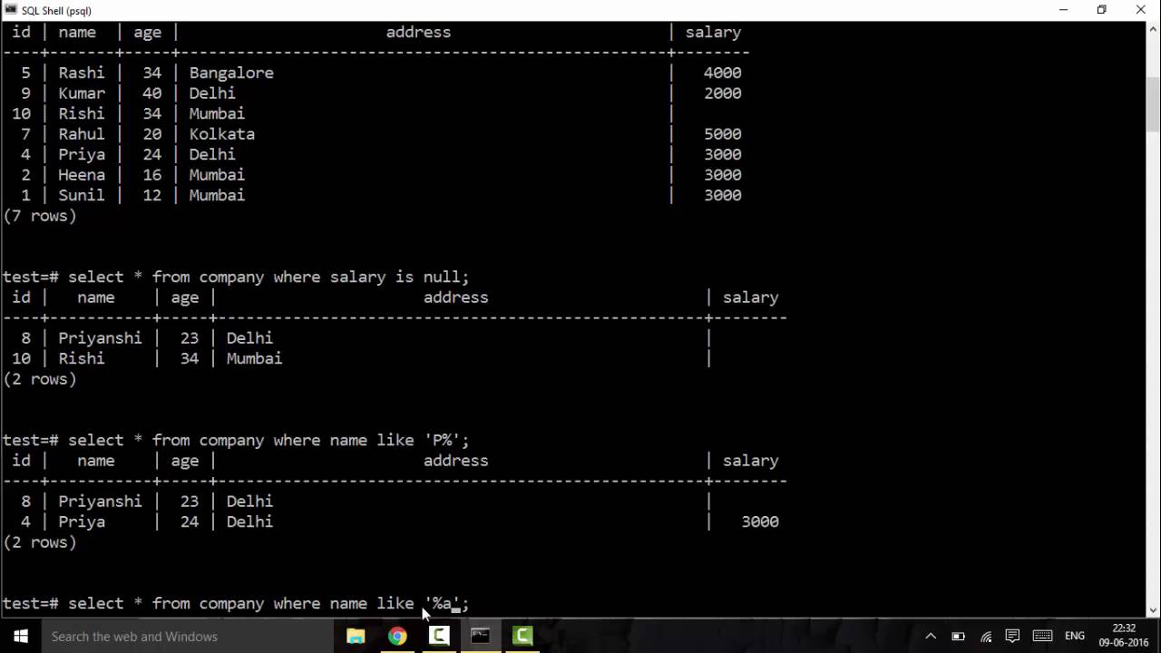Click the topmost address column header
Viewport: 1161px width, 653px height.
418,32
